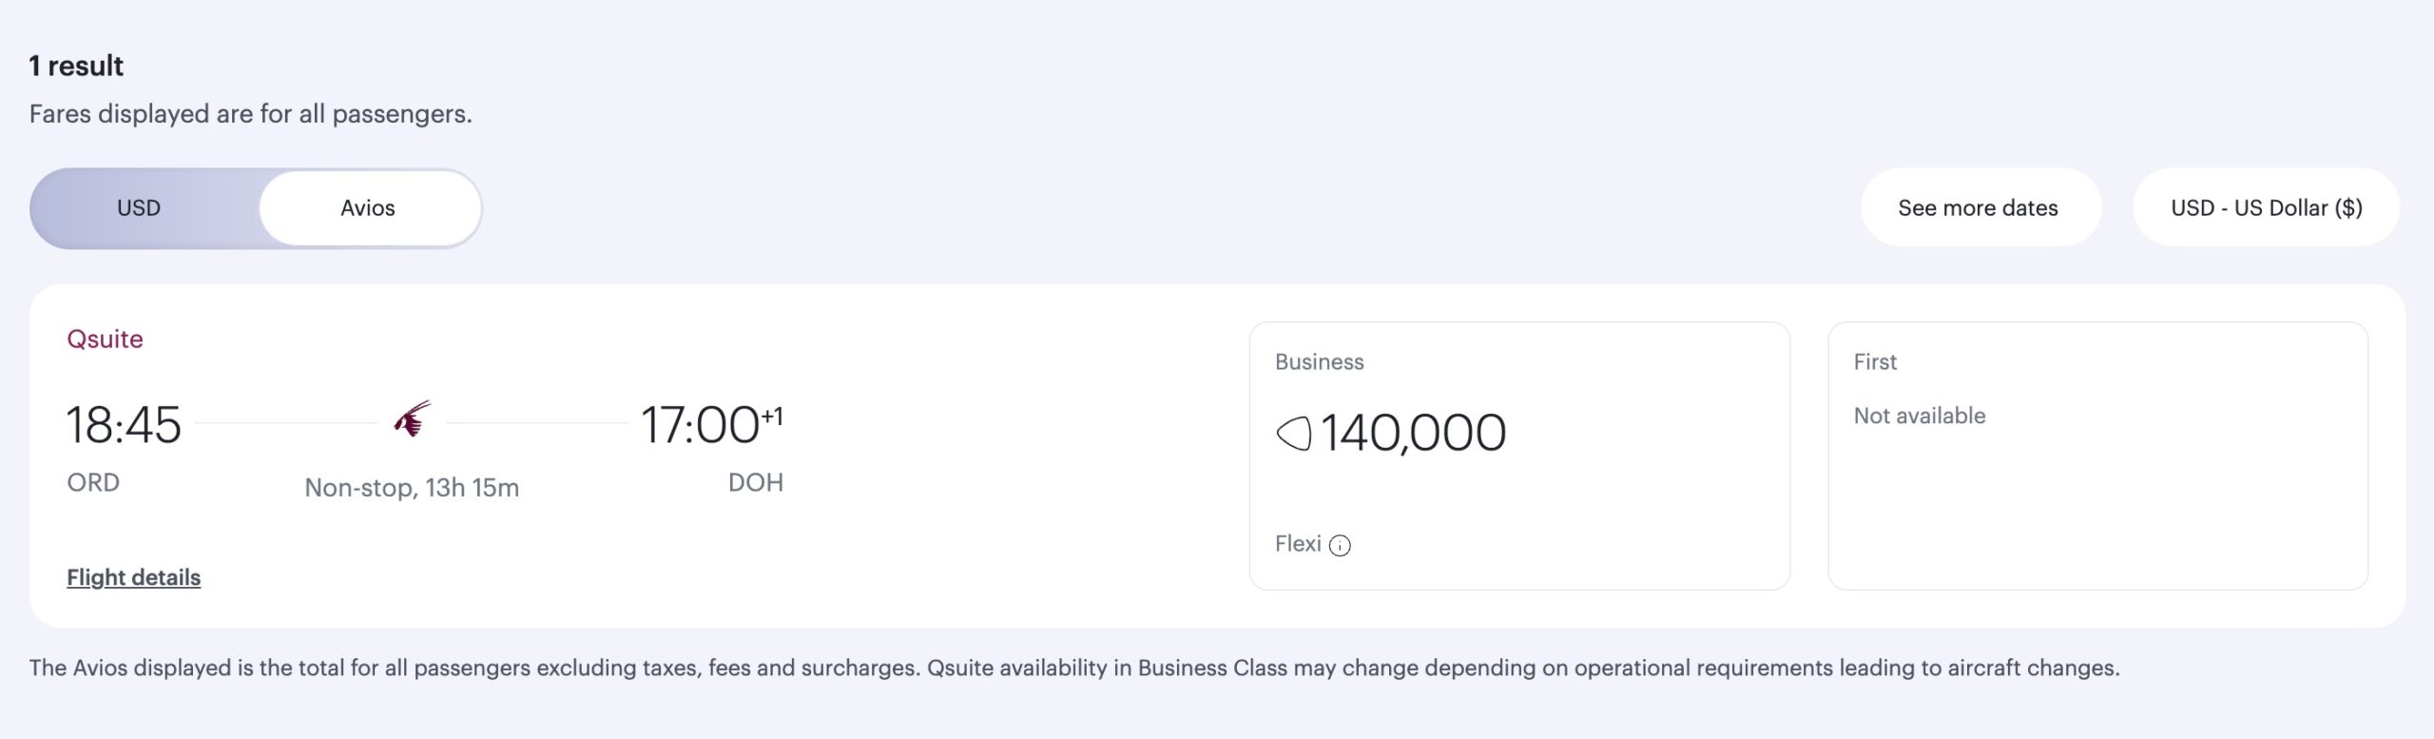Click the 140,000 Avios price
2434x739 pixels.
pos(1413,434)
